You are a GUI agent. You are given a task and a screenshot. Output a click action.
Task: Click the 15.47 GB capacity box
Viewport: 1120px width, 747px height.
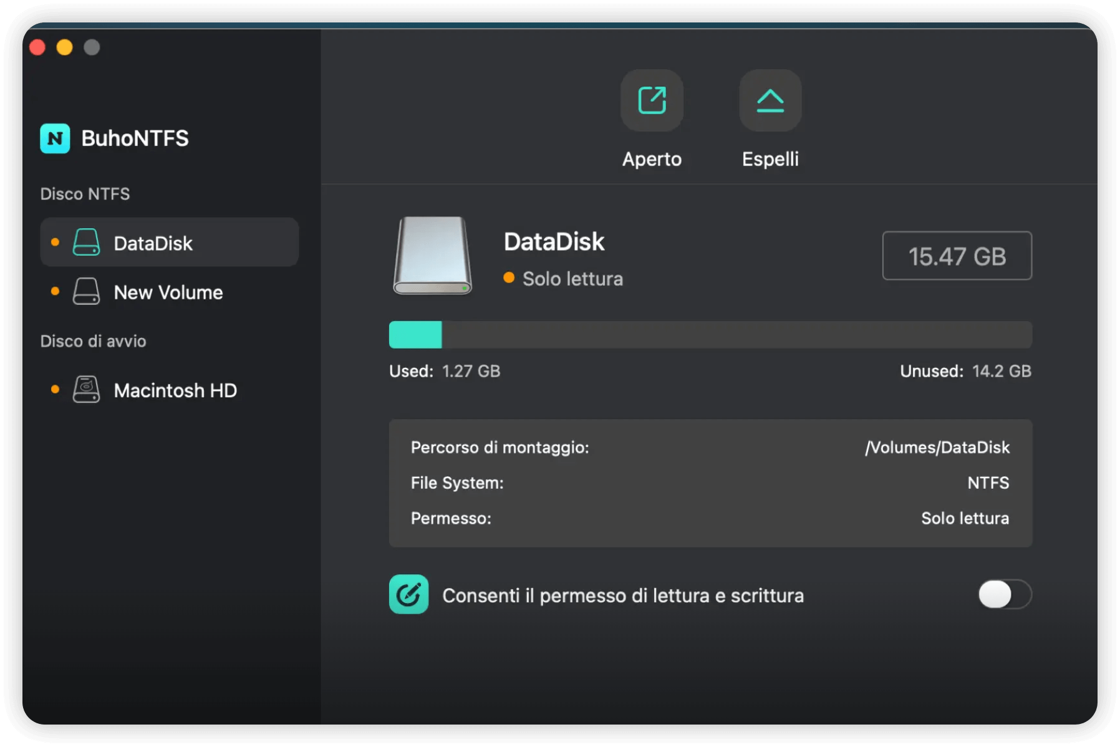(957, 256)
